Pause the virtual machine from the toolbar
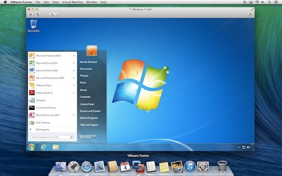This screenshot has height=176, width=282. pos(31,15)
